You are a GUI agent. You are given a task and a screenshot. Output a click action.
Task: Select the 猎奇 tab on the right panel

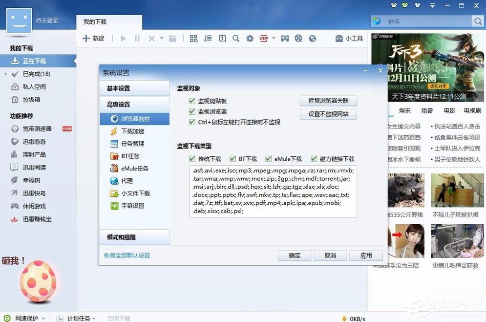pyautogui.click(x=427, y=110)
